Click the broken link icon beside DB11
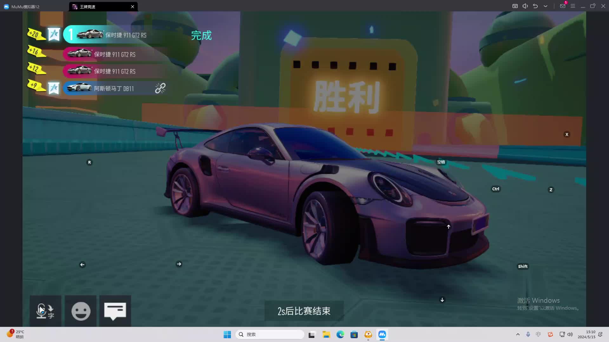This screenshot has height=342, width=609. coord(160,88)
